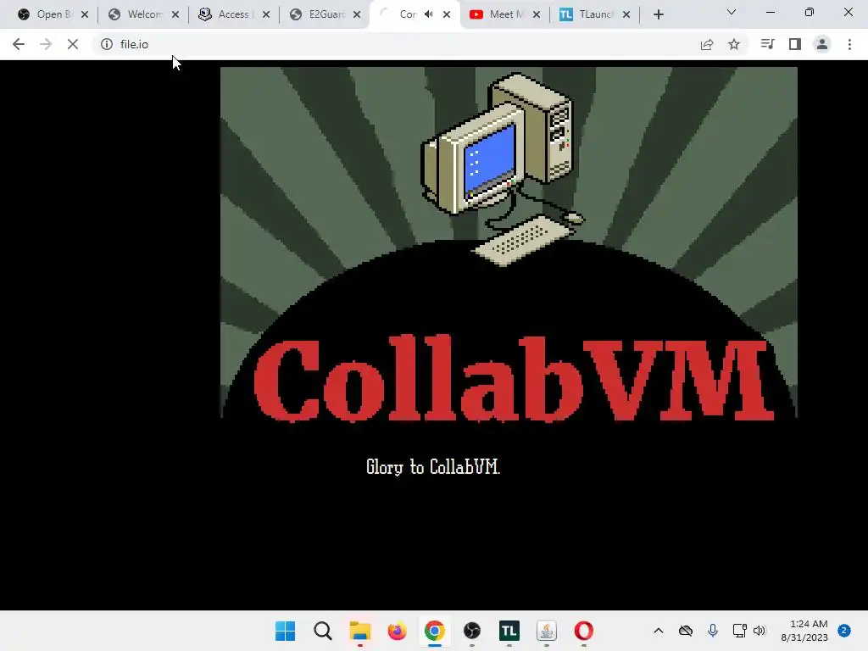
Task: Click the forward navigation arrow
Action: pyautogui.click(x=46, y=44)
